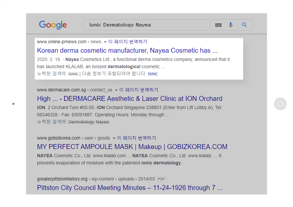
Task: Open DERMACARE Aesthetic & Laser Clinic result
Action: click(130, 99)
